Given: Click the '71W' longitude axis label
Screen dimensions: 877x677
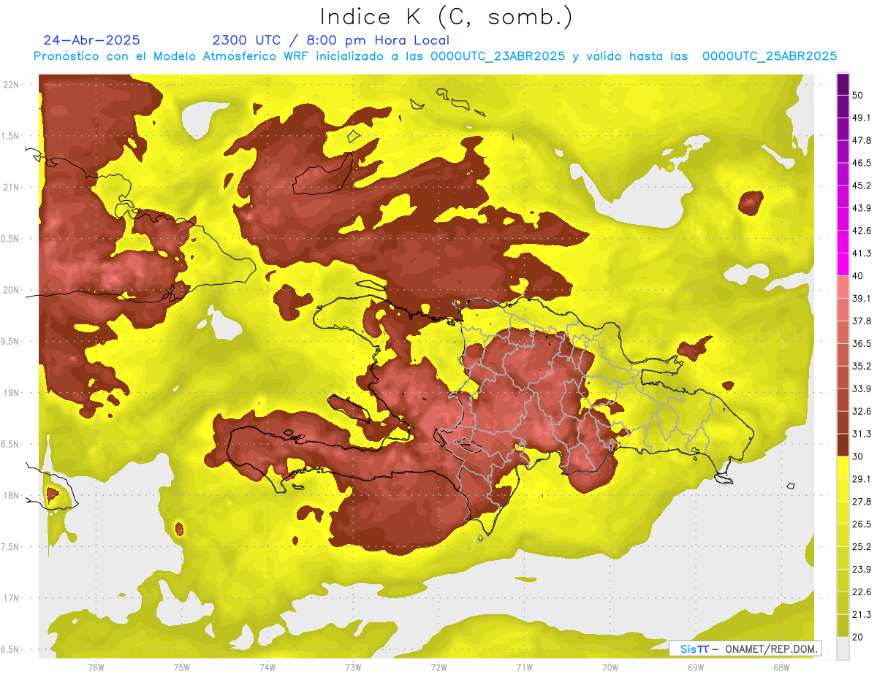Looking at the screenshot, I should click(x=524, y=667).
